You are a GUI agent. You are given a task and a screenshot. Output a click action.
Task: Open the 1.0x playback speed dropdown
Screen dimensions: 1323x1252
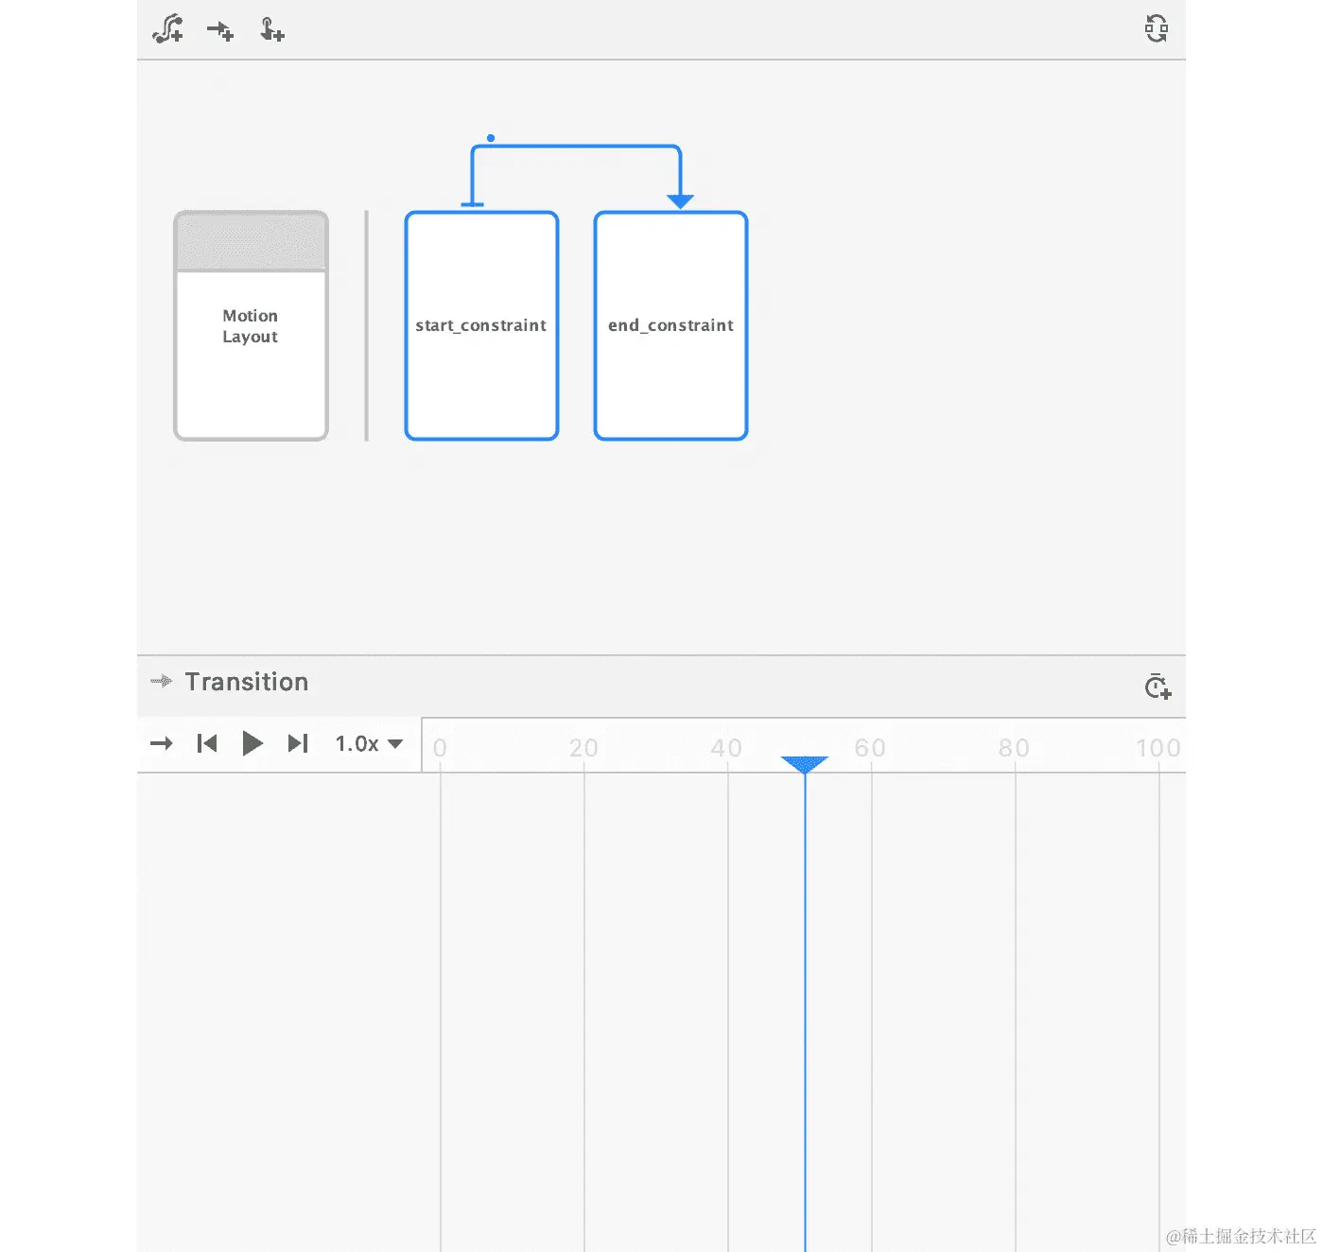coord(370,744)
